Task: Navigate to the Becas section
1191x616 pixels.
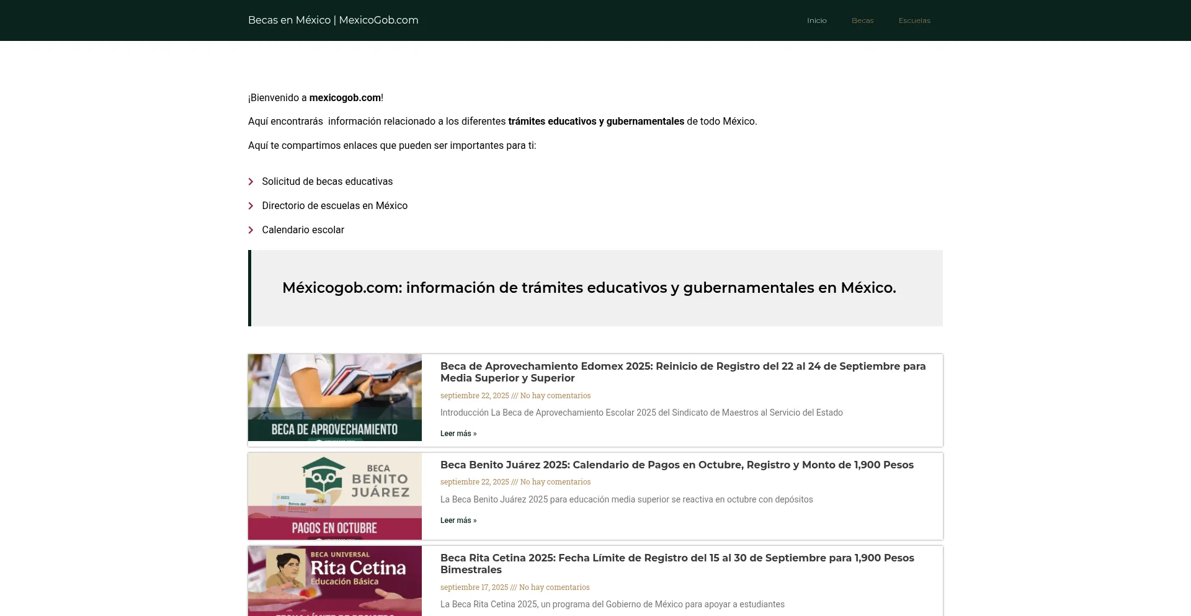Action: click(x=863, y=20)
